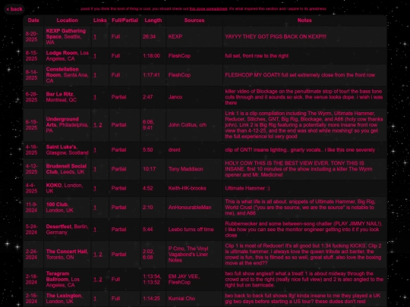Click the Length column header
The image size is (410, 307).
point(153,20)
